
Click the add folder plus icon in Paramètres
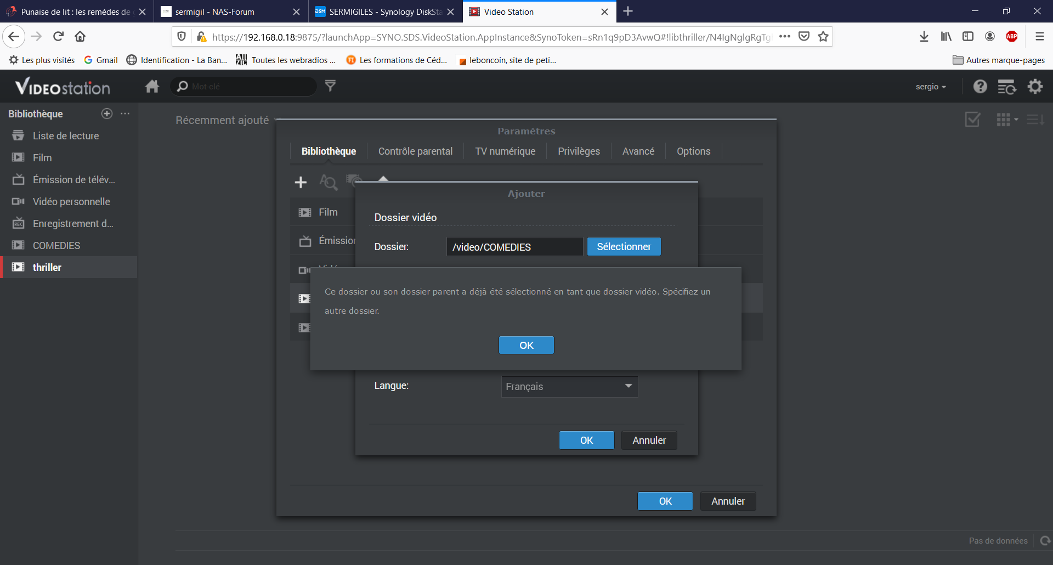(x=301, y=182)
